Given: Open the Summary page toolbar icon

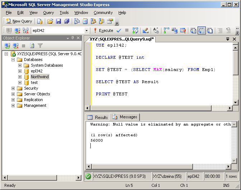Looking at the screenshot, I should tap(85, 21).
